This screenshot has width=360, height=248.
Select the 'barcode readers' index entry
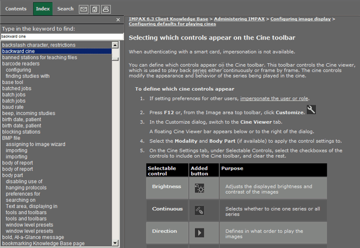(21, 64)
